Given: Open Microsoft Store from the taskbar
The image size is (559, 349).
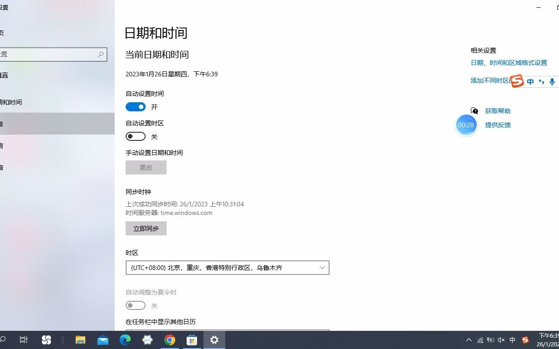Looking at the screenshot, I should pos(192,339).
